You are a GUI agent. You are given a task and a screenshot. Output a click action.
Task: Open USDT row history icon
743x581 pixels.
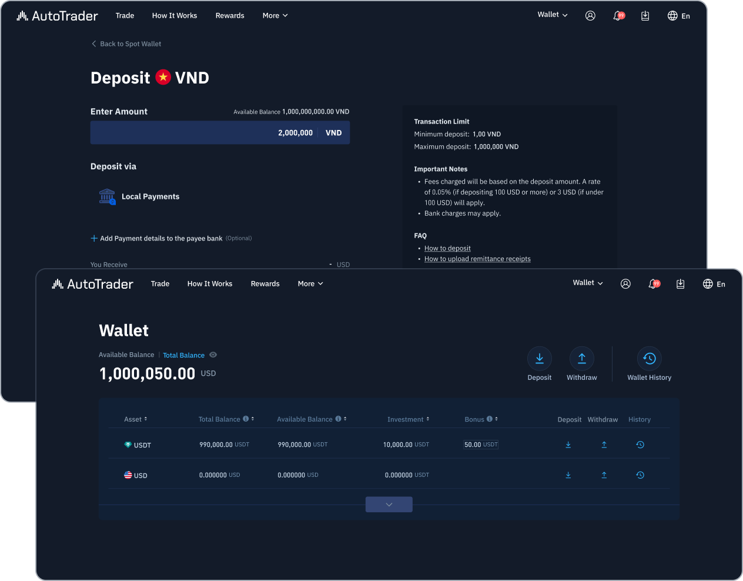tap(640, 445)
